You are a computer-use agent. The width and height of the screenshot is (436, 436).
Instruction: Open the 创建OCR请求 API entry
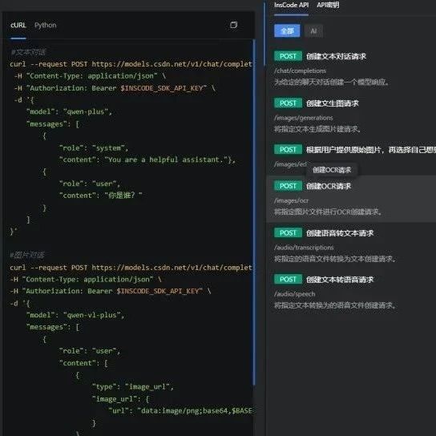(x=329, y=186)
